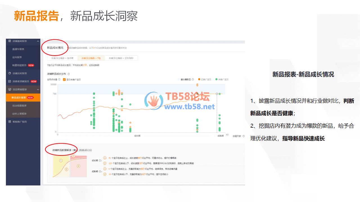Open the 活动场景报表 sidebar item

(23, 106)
